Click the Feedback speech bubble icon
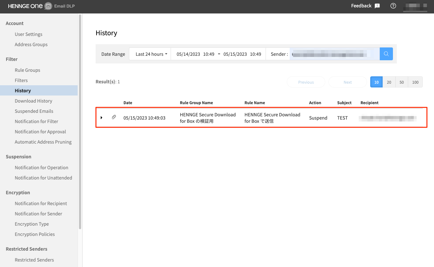The height and width of the screenshot is (267, 434). (x=377, y=6)
